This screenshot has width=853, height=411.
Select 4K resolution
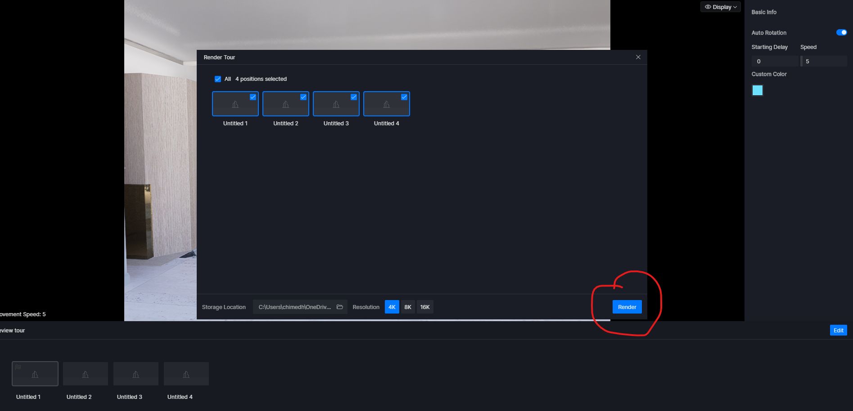392,307
